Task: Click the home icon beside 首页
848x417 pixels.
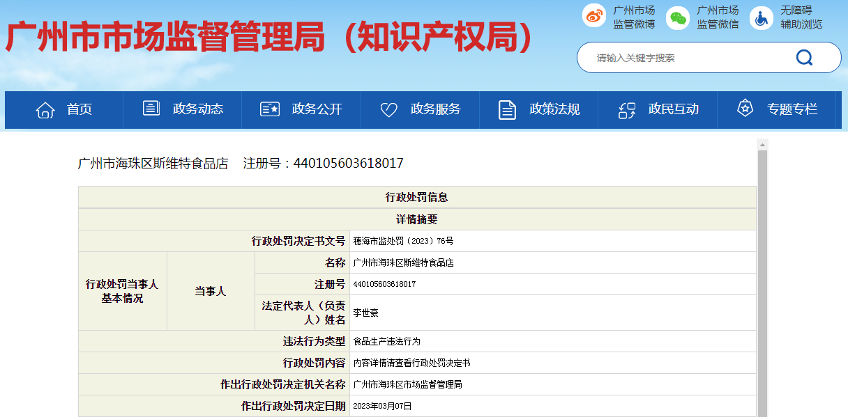Action: click(45, 109)
